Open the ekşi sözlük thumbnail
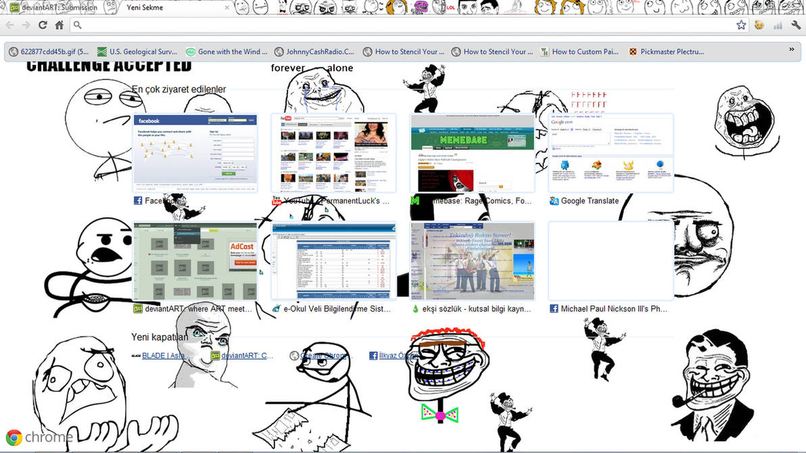 click(x=473, y=261)
